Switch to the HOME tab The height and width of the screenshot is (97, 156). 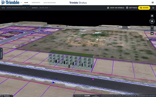pos(26,3)
